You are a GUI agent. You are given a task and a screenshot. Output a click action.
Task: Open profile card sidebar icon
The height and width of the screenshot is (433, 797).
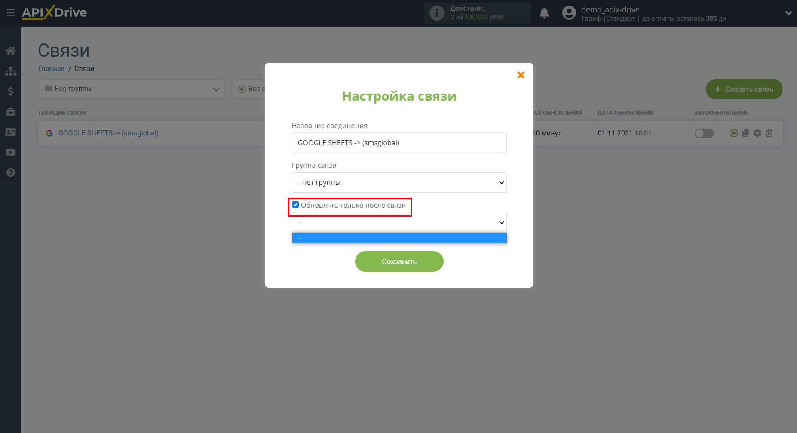11,132
